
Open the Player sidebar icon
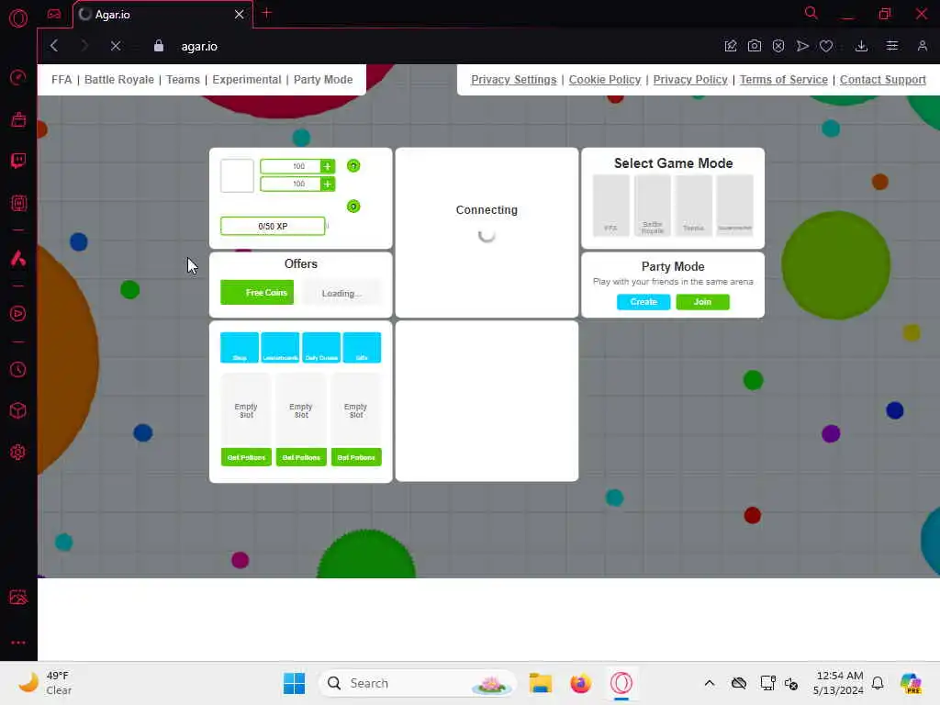(x=18, y=314)
